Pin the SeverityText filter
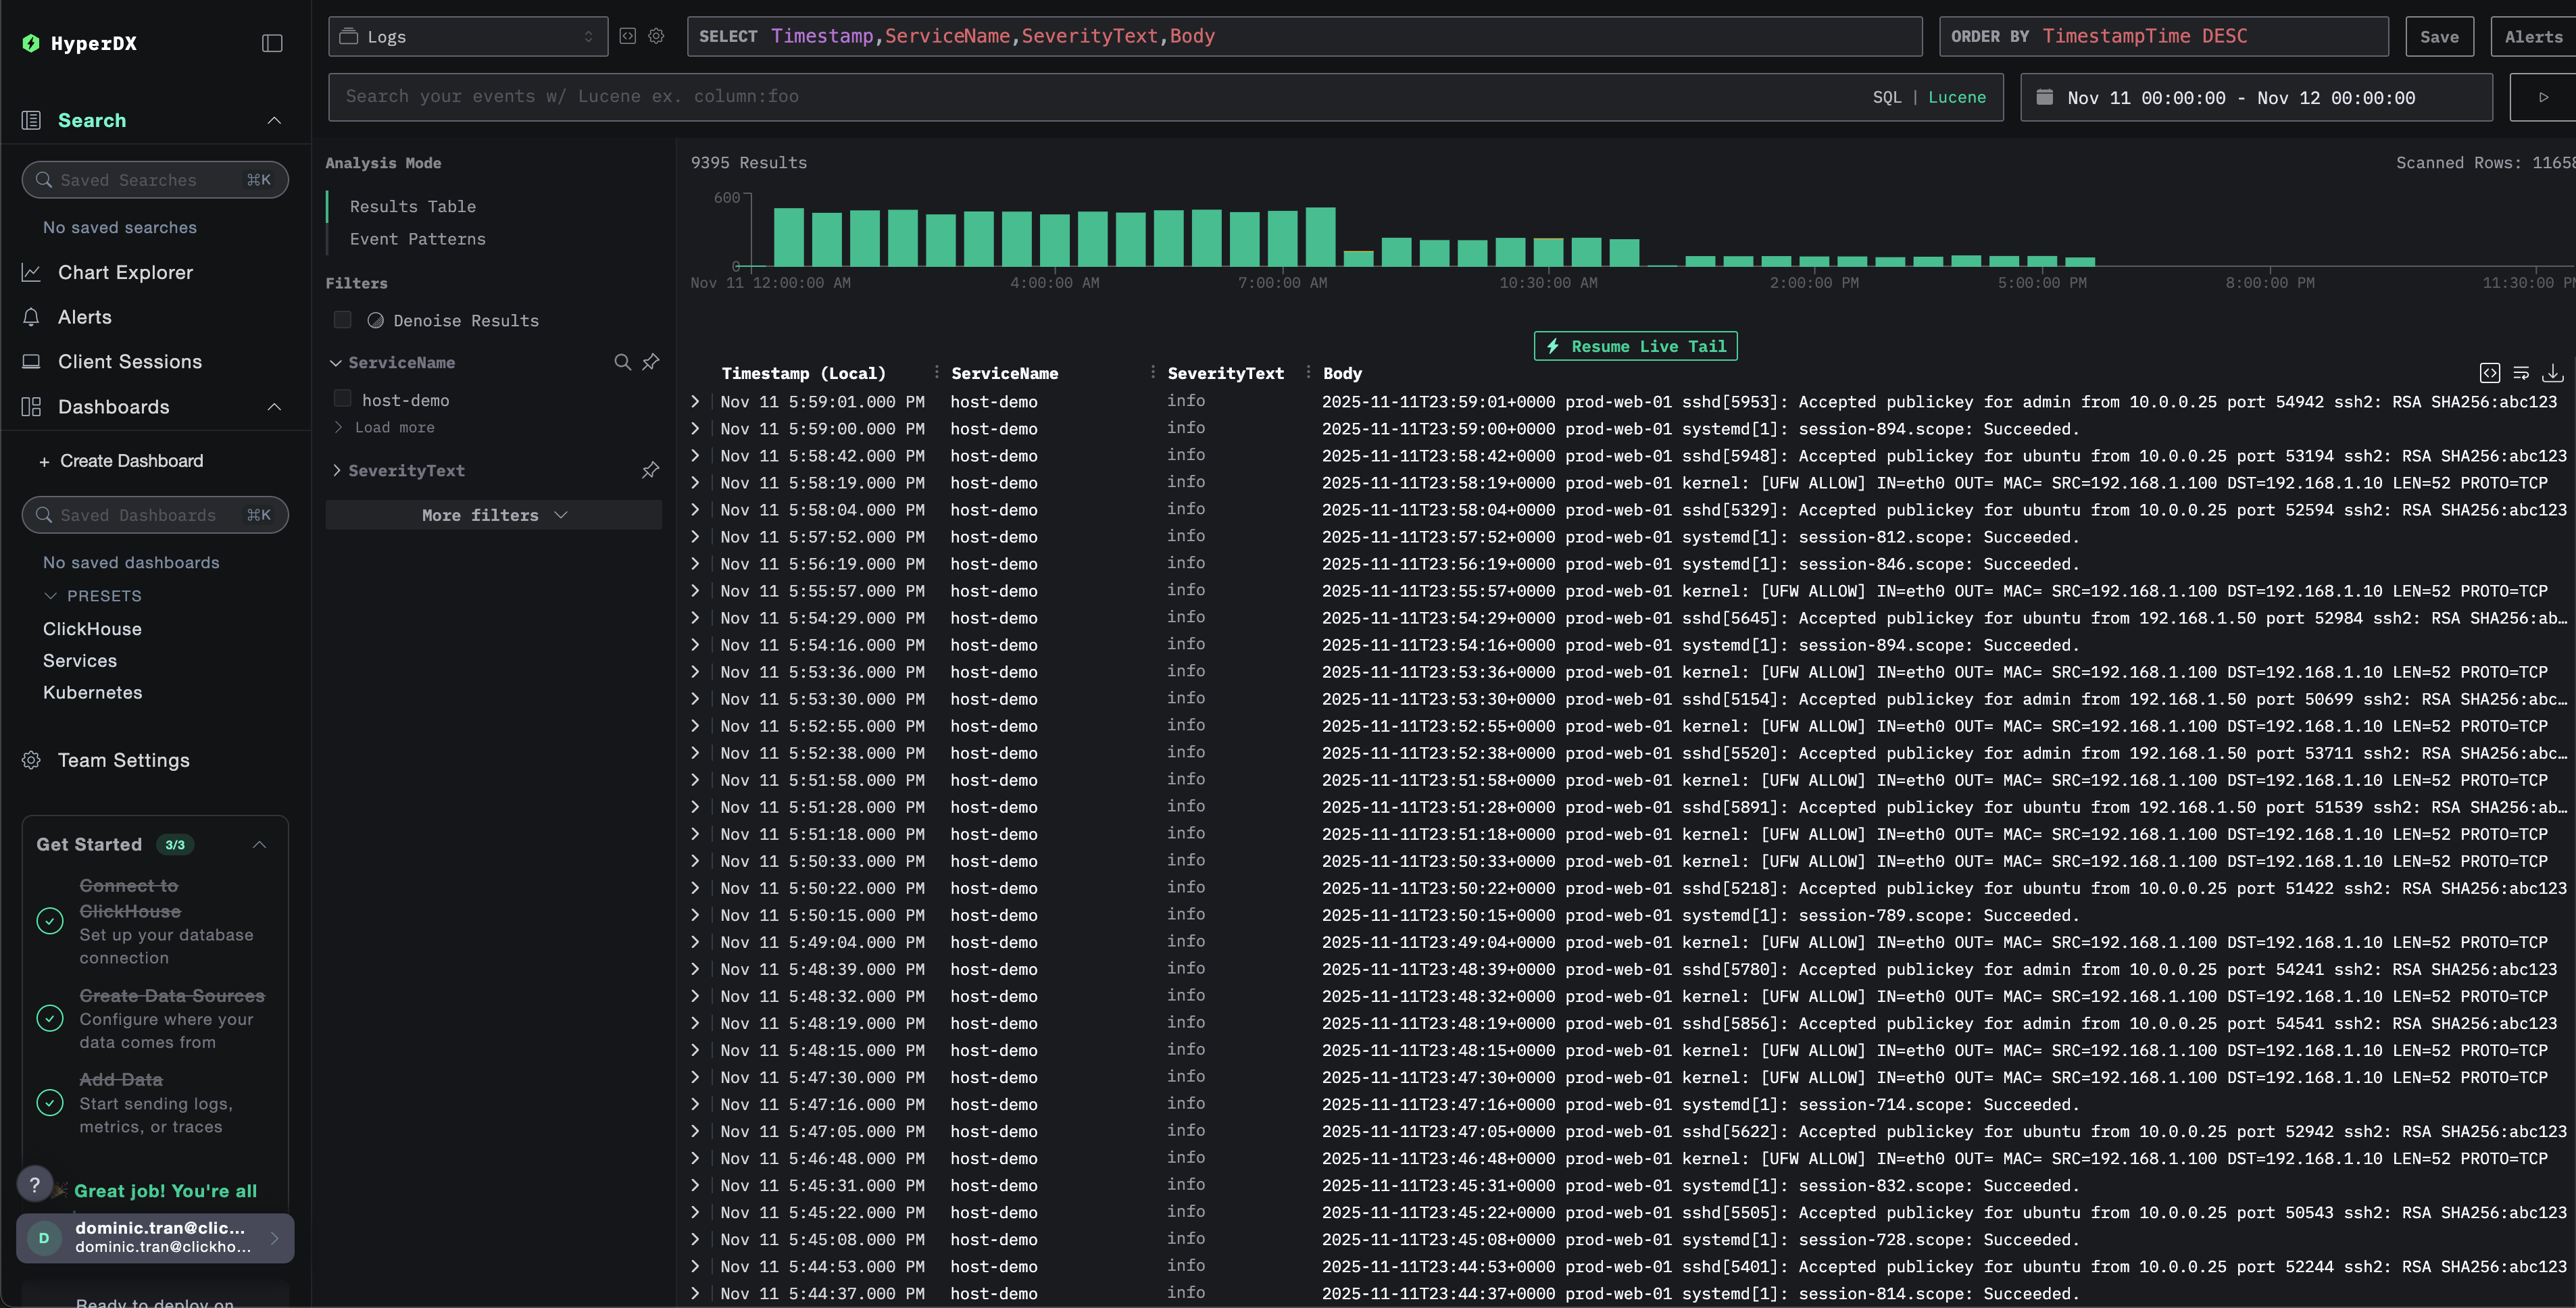 click(x=650, y=470)
